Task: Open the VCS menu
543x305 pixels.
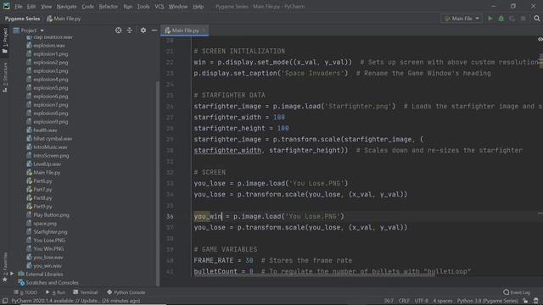Action: coord(160,7)
